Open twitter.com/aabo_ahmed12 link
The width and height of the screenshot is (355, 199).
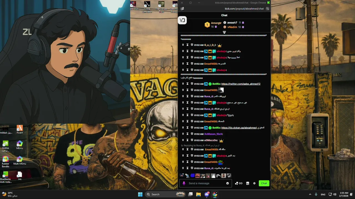tap(241, 84)
